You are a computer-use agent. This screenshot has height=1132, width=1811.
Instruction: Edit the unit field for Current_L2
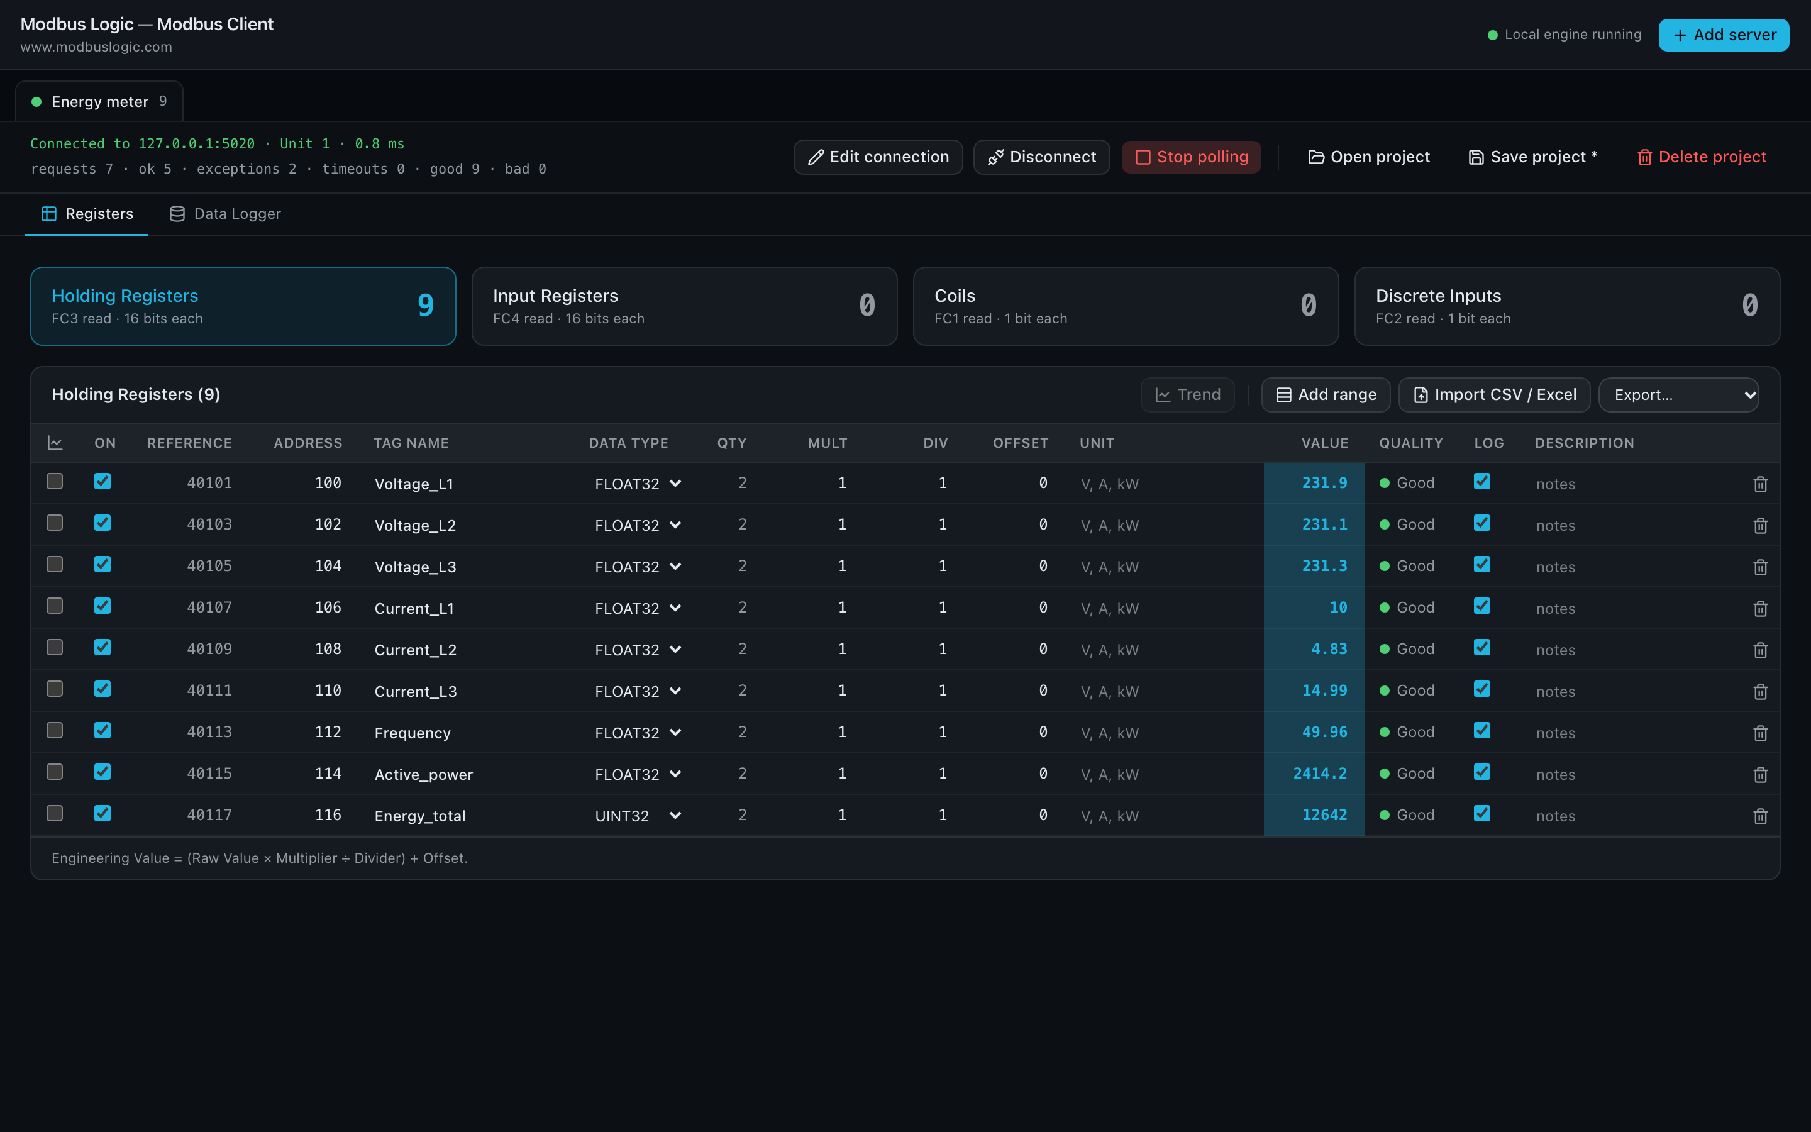pyautogui.click(x=1164, y=650)
